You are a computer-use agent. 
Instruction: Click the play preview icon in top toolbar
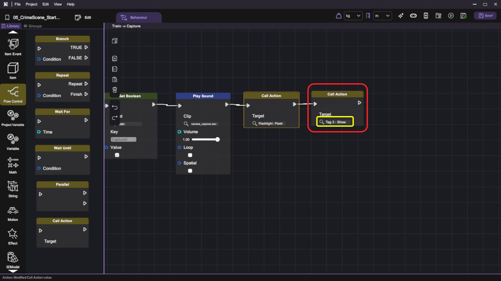451,16
